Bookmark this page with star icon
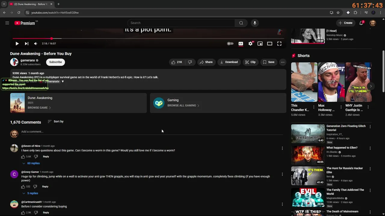385x216 pixels. pos(338,13)
